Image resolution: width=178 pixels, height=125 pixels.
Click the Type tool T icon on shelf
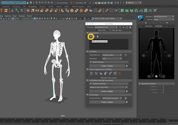point(1,11)
